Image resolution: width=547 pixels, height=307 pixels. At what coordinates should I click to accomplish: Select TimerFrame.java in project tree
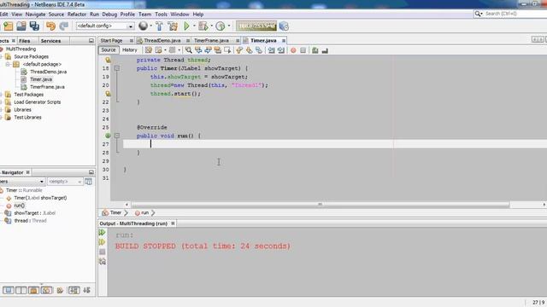click(x=47, y=87)
